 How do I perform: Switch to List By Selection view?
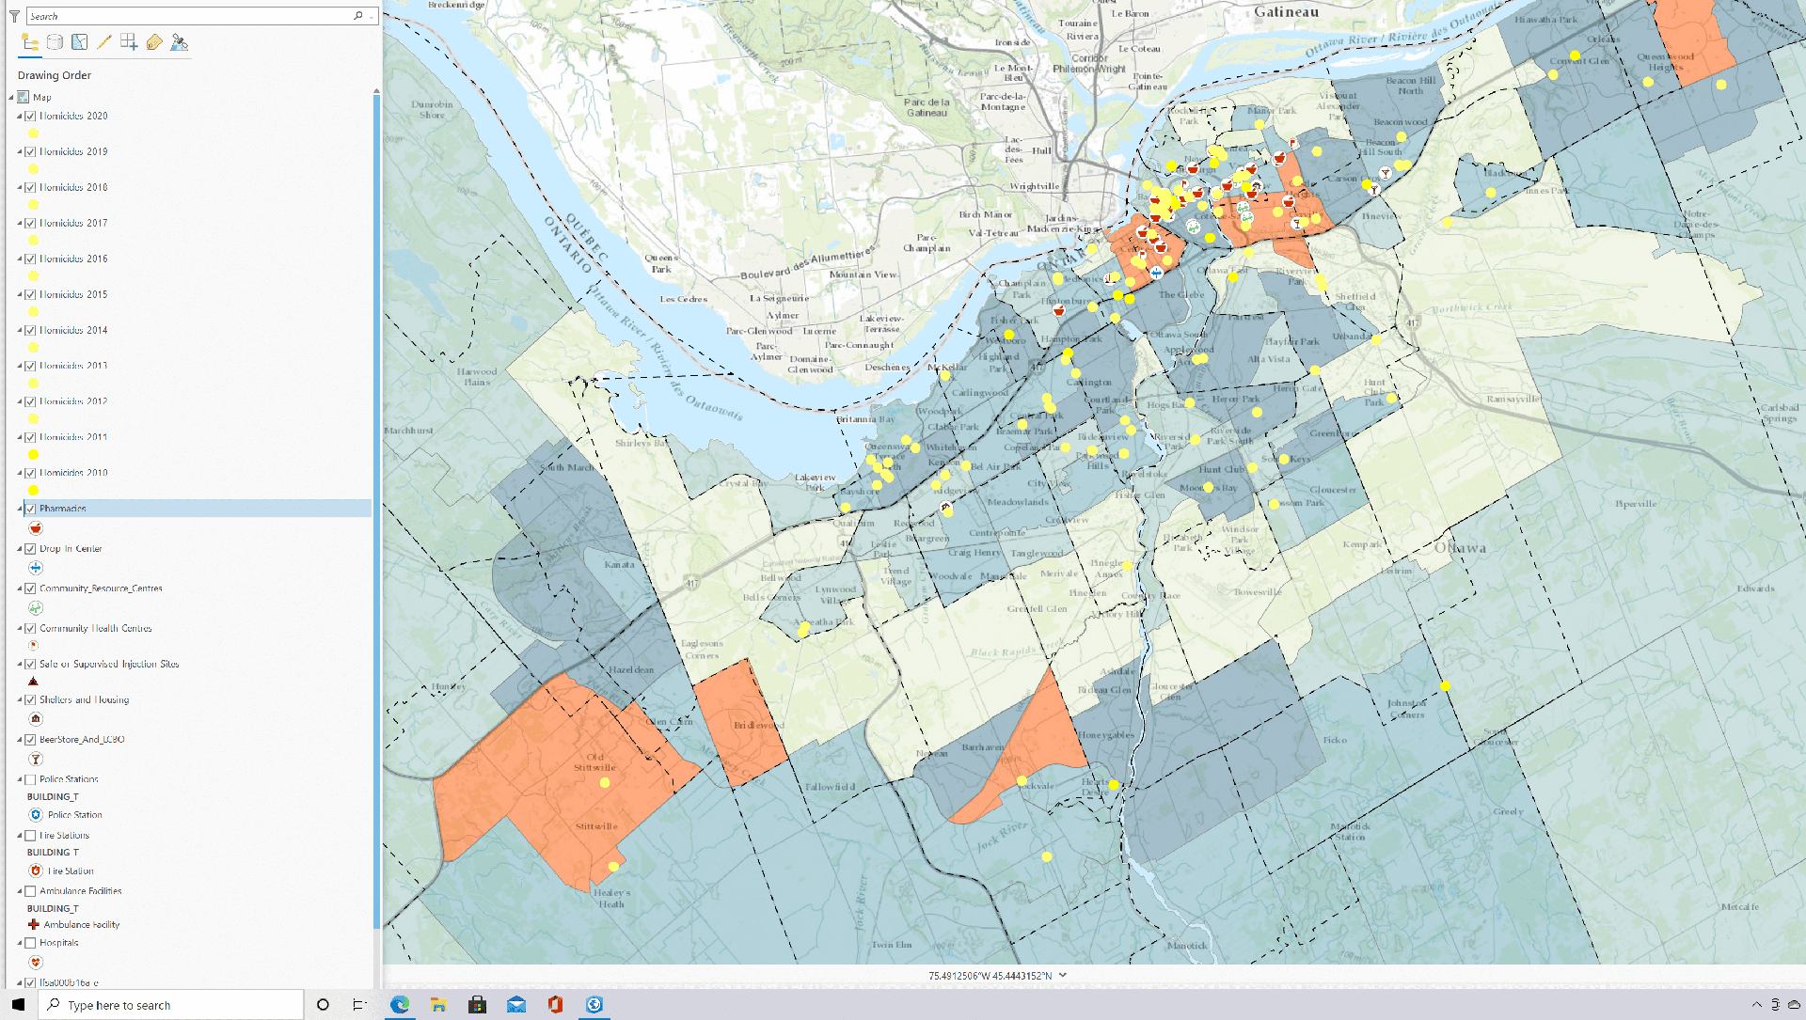(80, 42)
